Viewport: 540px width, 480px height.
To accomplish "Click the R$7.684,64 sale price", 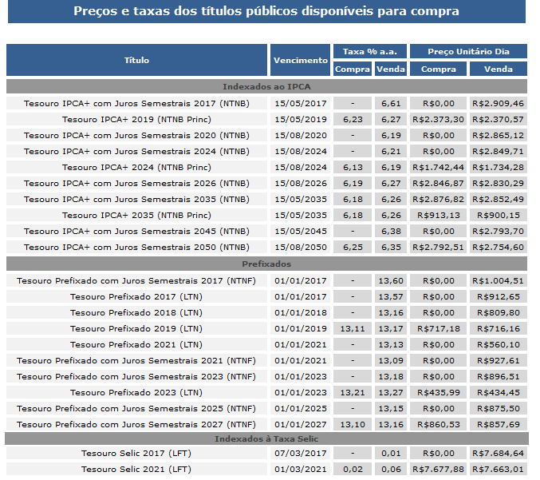I will [x=499, y=453].
